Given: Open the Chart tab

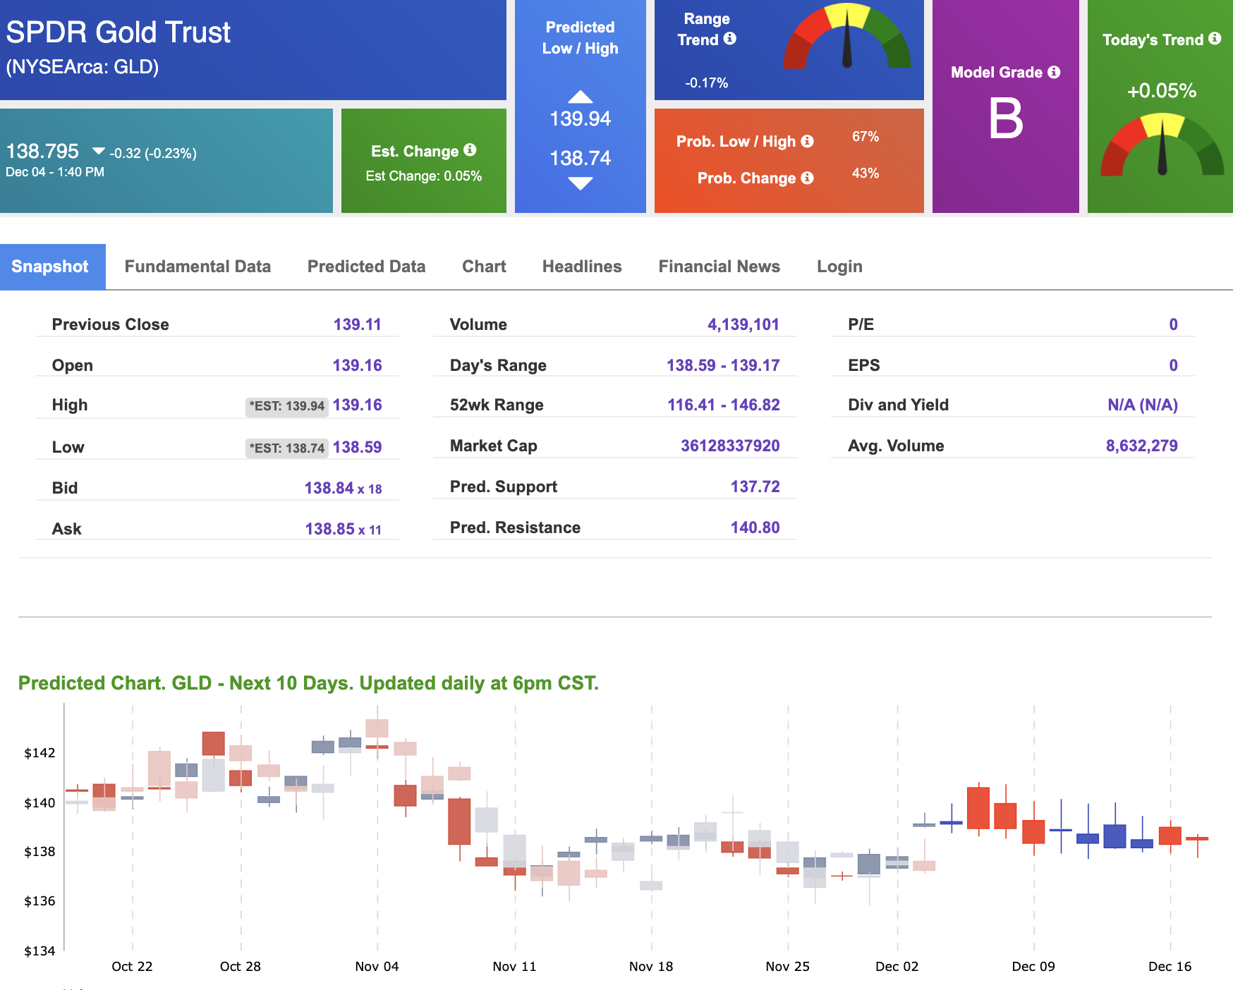Looking at the screenshot, I should [484, 267].
